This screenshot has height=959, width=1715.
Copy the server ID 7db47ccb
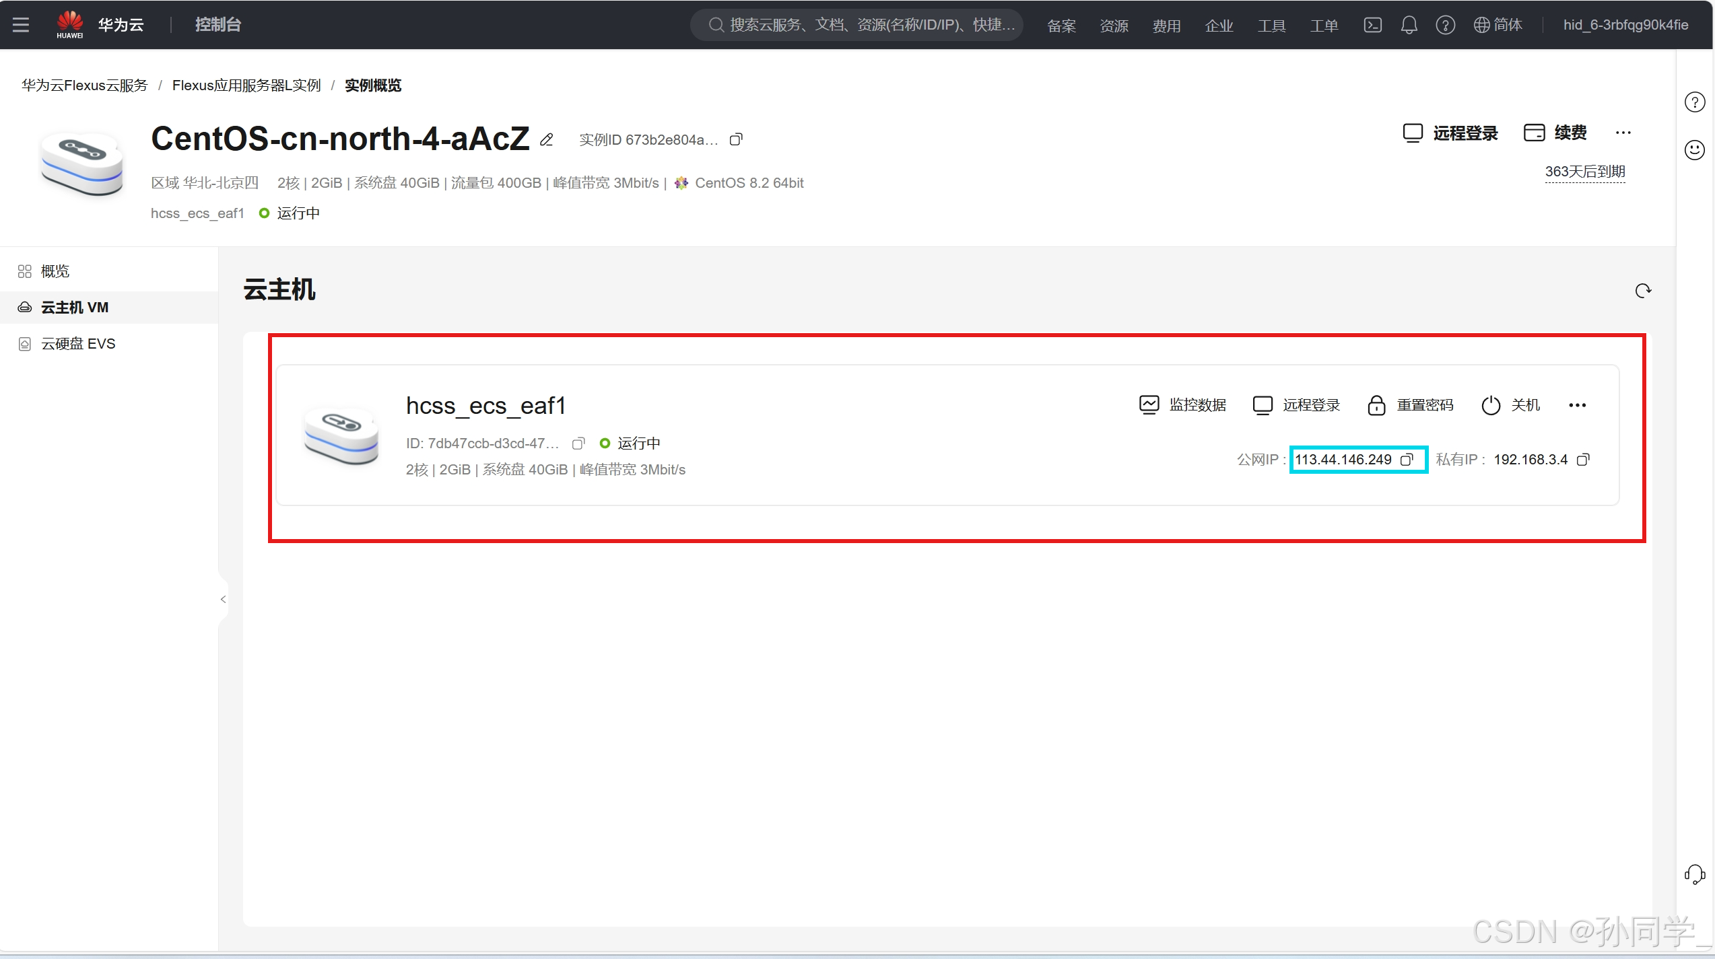(x=578, y=443)
